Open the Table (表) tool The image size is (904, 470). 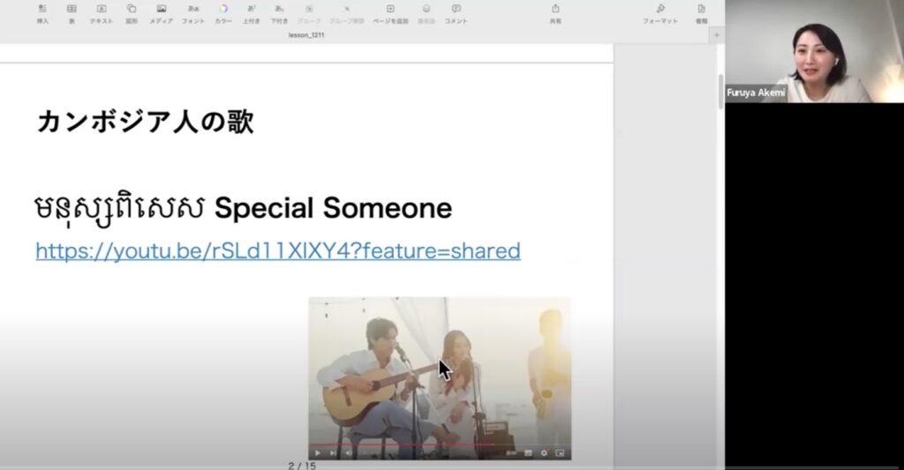point(72,12)
